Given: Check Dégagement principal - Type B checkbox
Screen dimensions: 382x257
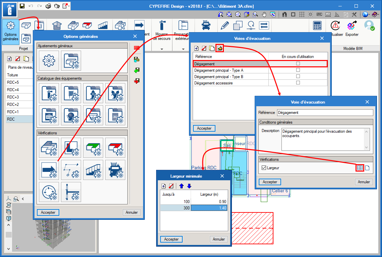Looking at the screenshot, I should pyautogui.click(x=298, y=76).
